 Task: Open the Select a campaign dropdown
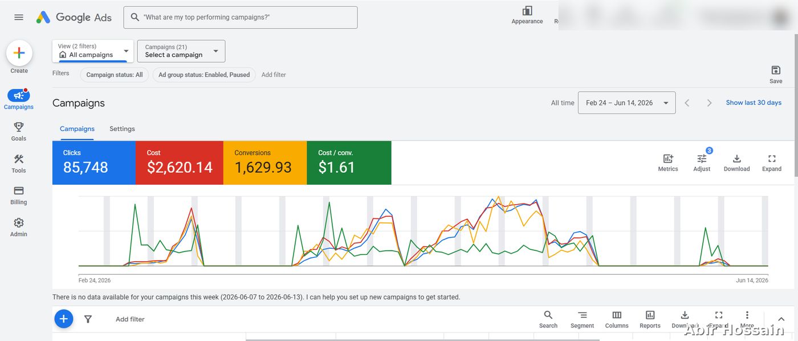point(181,51)
